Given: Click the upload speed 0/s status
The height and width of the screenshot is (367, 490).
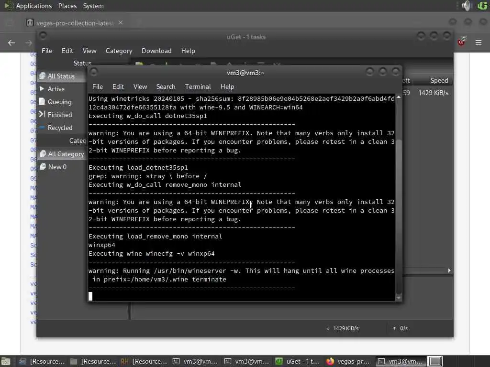Looking at the screenshot, I should point(401,328).
